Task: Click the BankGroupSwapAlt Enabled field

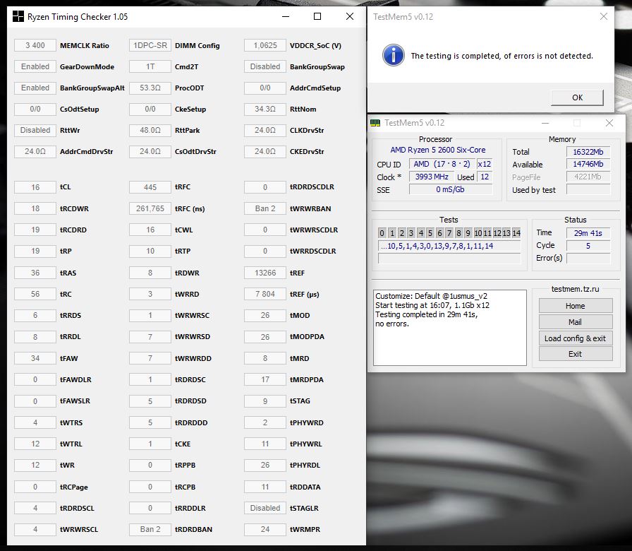Action: pos(35,88)
